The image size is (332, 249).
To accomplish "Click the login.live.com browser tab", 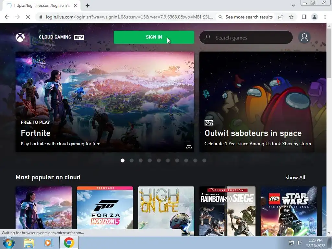I will click(41, 6).
